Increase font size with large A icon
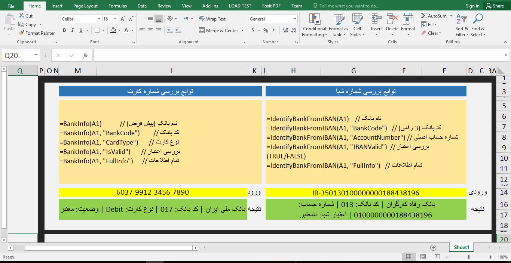The image size is (511, 263). (123, 19)
